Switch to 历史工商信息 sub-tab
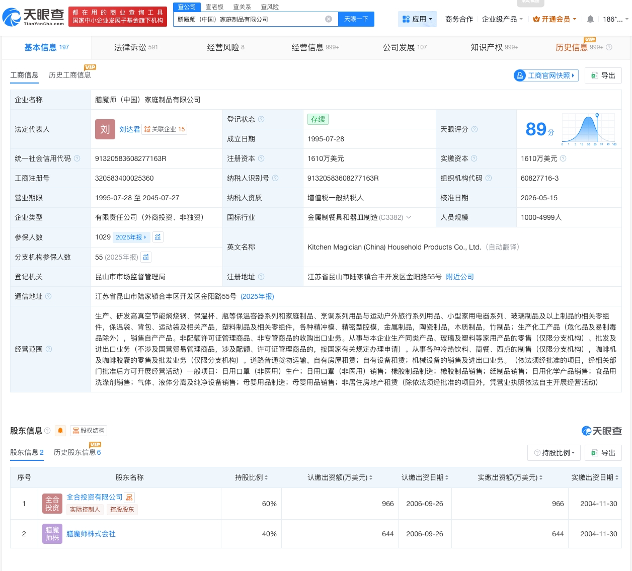Viewport: 632px width, 571px height. (70, 75)
